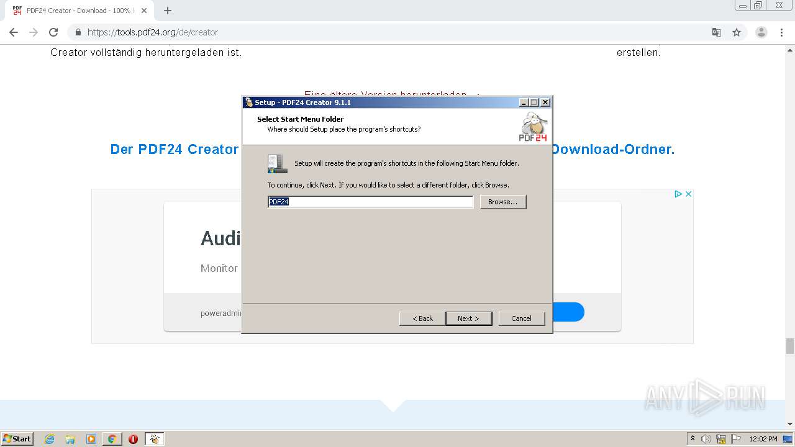Close the PDF24 Creator browser tab
The width and height of the screenshot is (795, 447).
[144, 11]
